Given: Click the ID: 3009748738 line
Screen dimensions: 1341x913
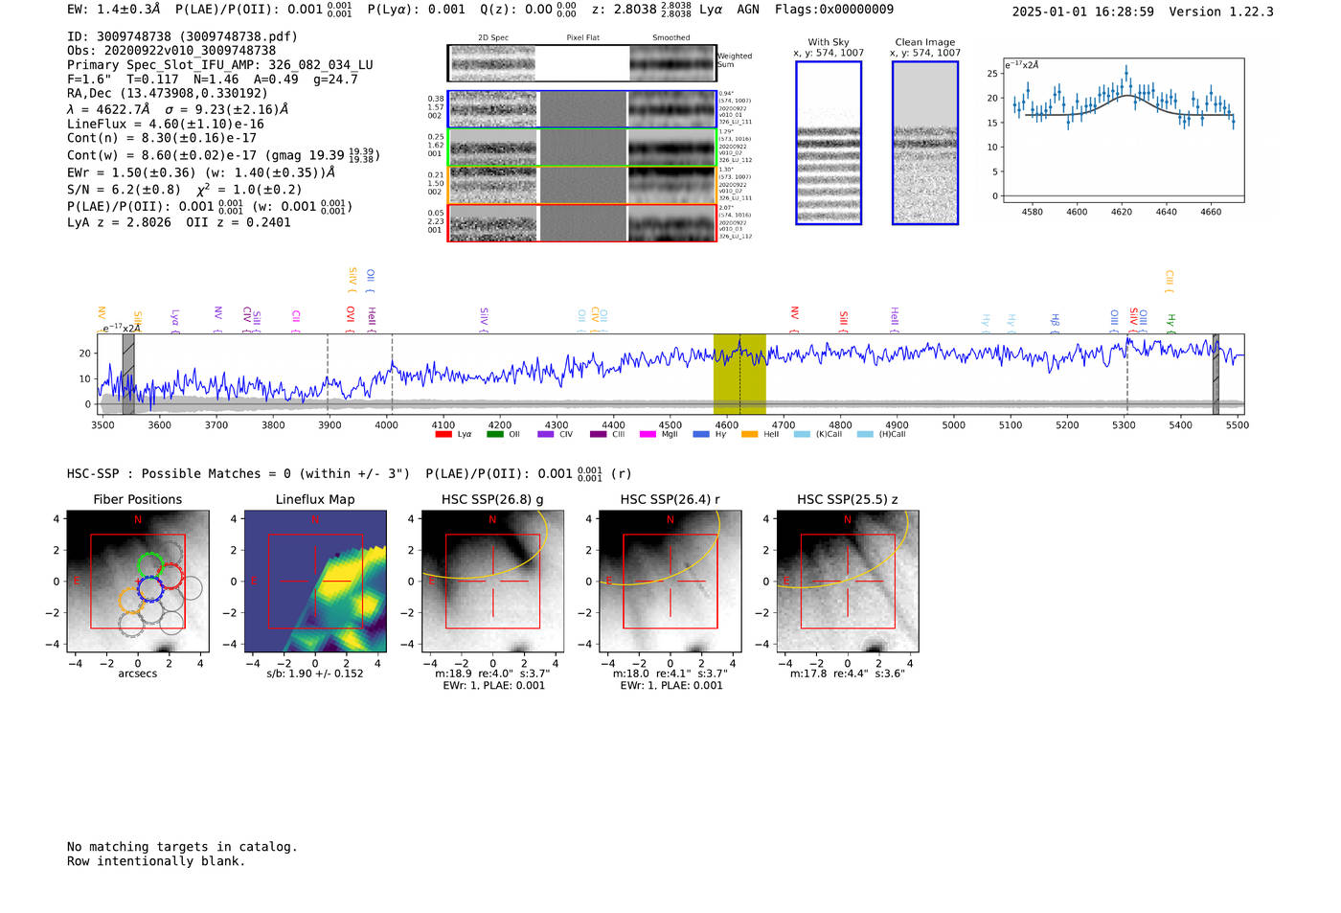Looking at the screenshot, I should pyautogui.click(x=182, y=36).
